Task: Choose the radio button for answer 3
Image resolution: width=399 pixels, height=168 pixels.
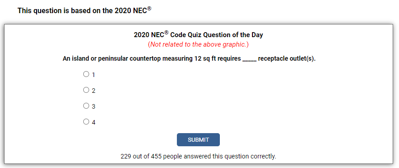Action: pos(86,106)
